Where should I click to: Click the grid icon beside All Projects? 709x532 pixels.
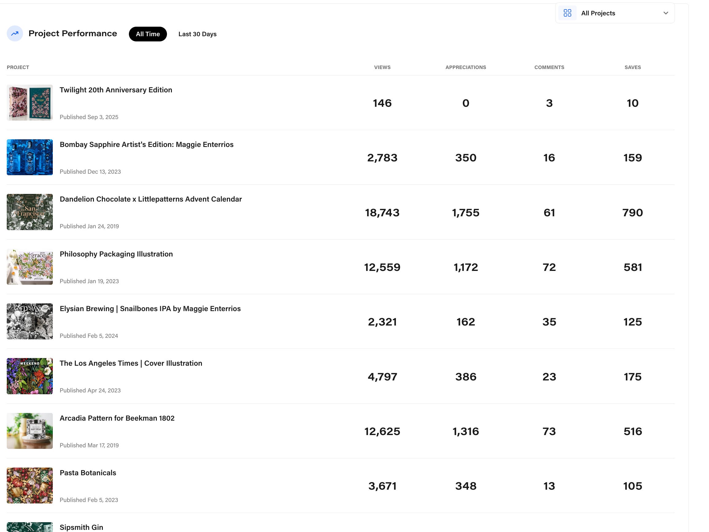pyautogui.click(x=567, y=13)
